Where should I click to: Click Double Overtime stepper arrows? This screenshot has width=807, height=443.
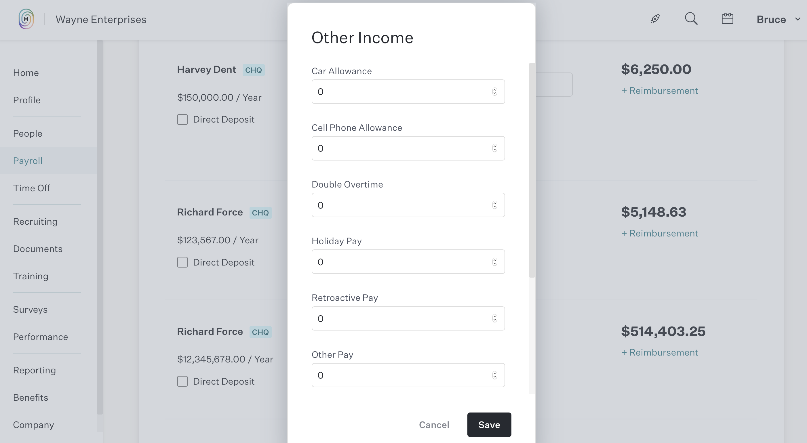pyautogui.click(x=494, y=205)
